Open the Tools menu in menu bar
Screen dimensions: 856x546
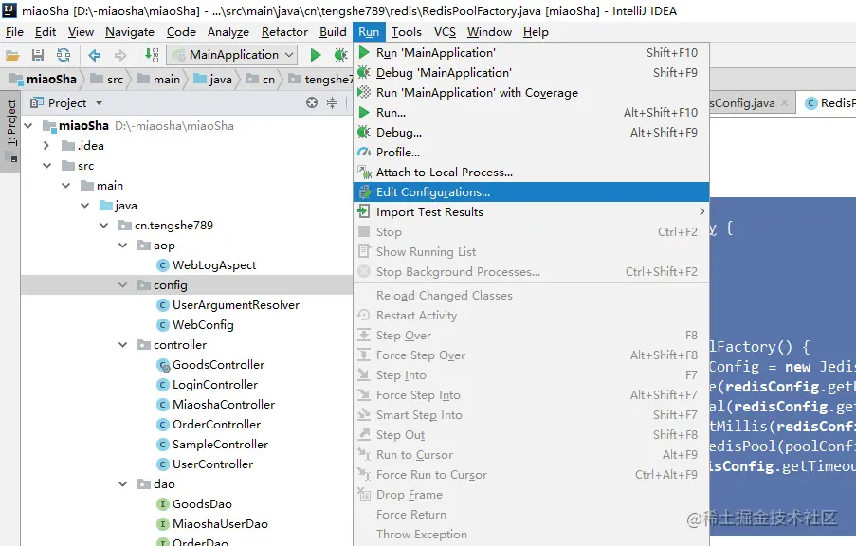[406, 32]
